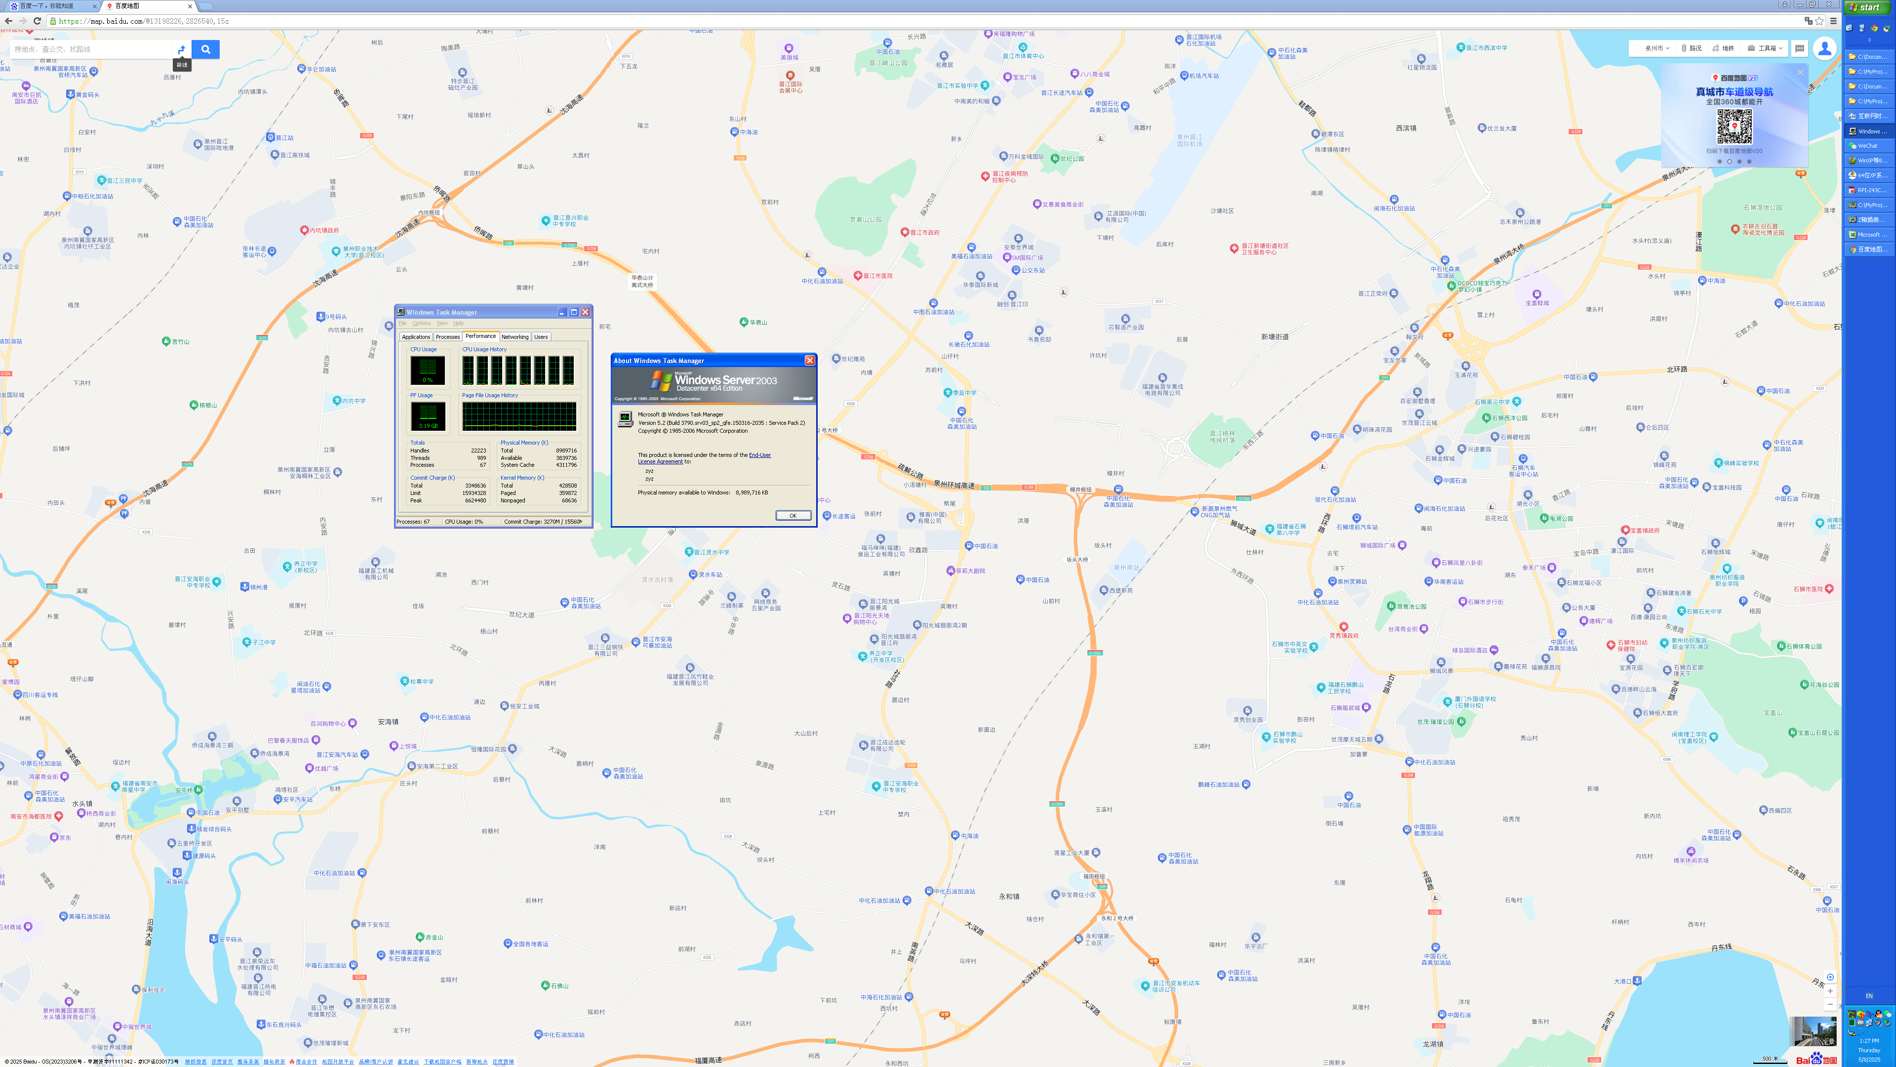Click the map search input field
The height and width of the screenshot is (1067, 1896).
point(92,49)
